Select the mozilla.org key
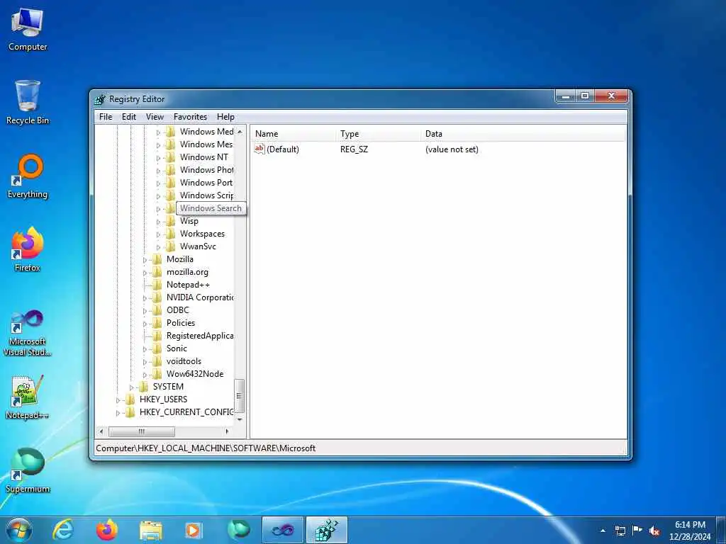 click(187, 272)
